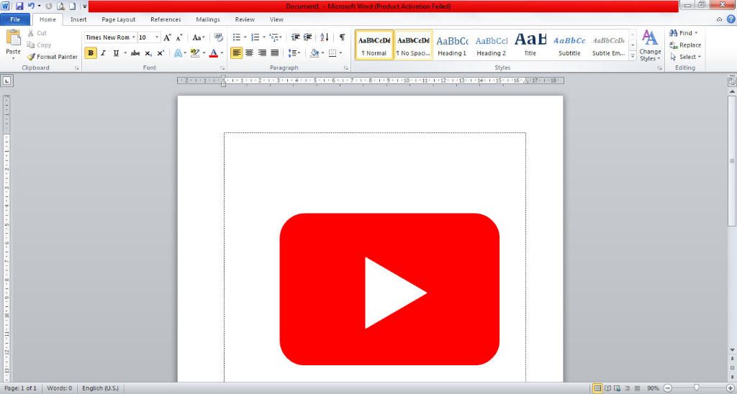Switch to the Page Layout tab
737x394 pixels.
click(119, 19)
